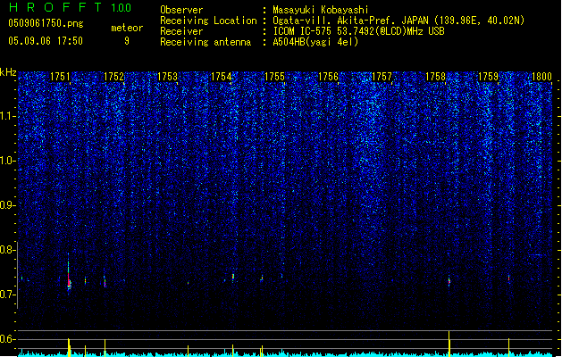This screenshot has height=357, width=562.
Task: Click the meteor echo at 1758 in spectrogram
Action: coord(449,281)
